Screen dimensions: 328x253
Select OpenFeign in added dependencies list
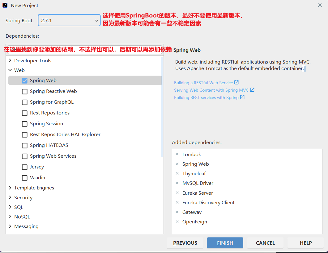tap(194, 222)
